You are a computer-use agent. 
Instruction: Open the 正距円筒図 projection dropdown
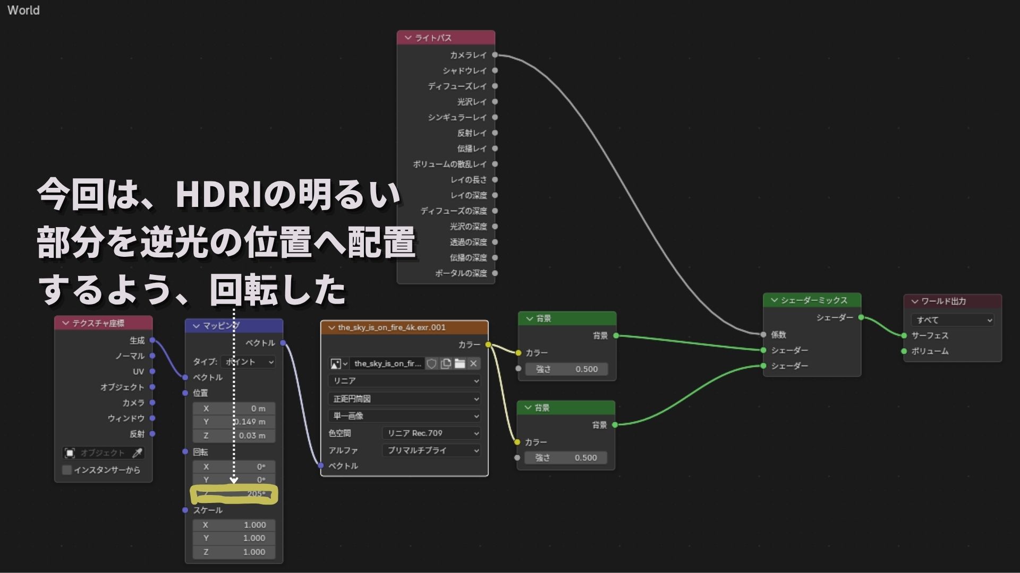click(404, 398)
